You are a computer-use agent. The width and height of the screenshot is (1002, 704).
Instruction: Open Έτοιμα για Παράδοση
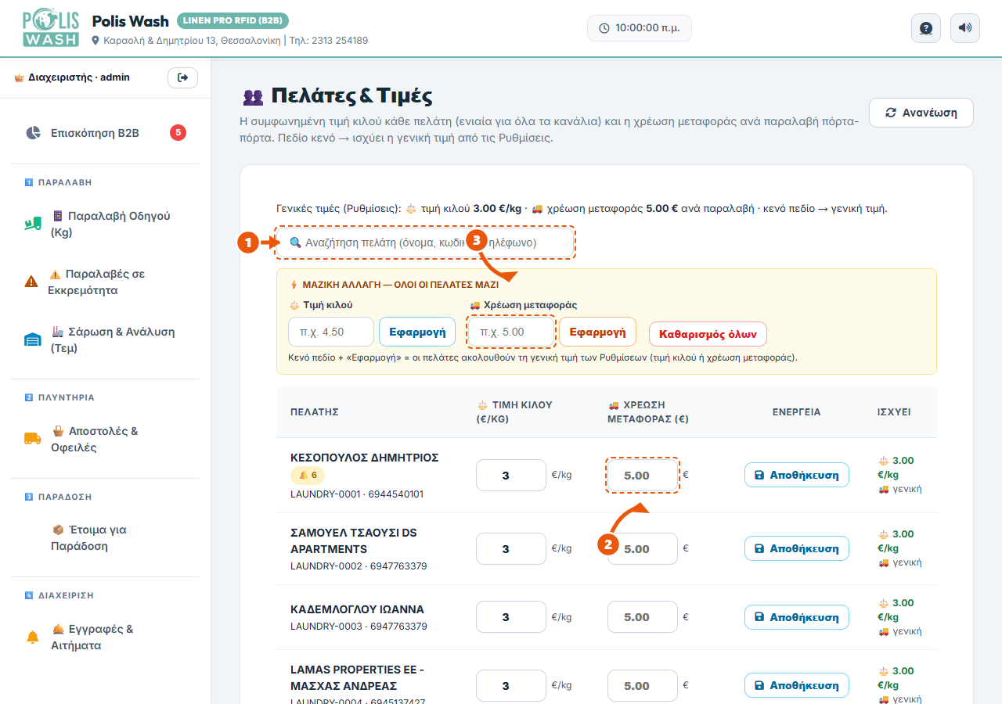coord(105,537)
